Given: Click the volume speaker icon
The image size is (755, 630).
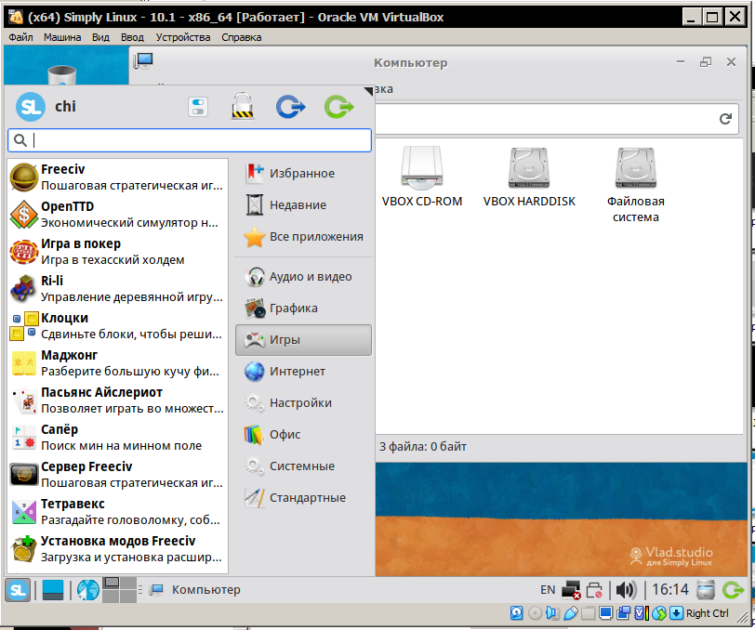Looking at the screenshot, I should (626, 590).
